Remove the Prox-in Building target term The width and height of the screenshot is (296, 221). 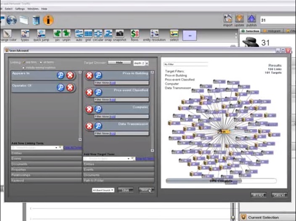pos(89,76)
